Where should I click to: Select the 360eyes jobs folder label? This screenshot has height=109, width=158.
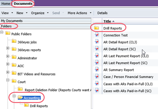pyautogui.click(x=27, y=42)
